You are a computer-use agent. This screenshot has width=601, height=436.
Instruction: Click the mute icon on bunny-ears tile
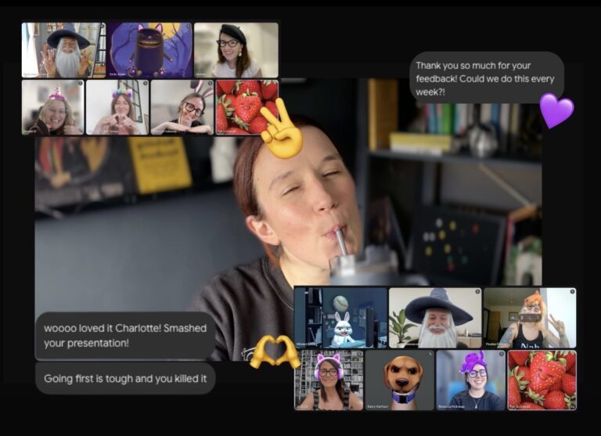pyautogui.click(x=210, y=83)
